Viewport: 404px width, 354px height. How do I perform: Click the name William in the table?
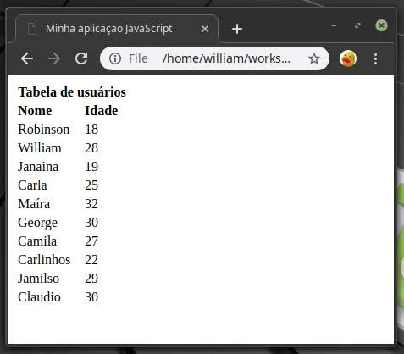[x=40, y=148]
